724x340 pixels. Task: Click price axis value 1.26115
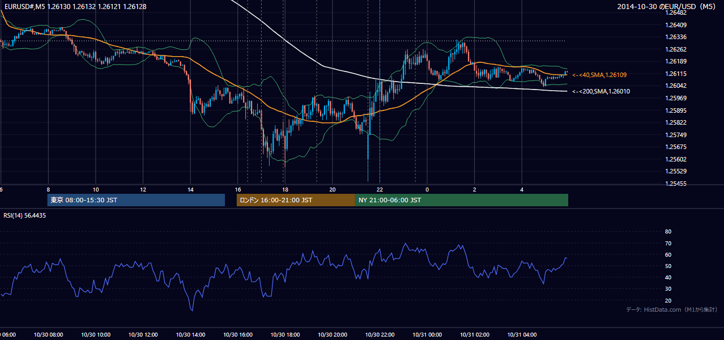(675, 74)
